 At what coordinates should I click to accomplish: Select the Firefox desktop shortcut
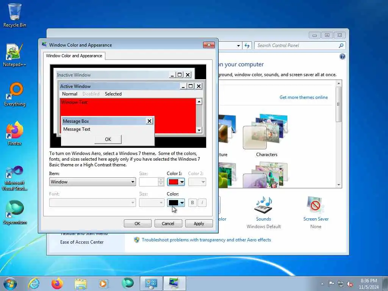pos(15,134)
